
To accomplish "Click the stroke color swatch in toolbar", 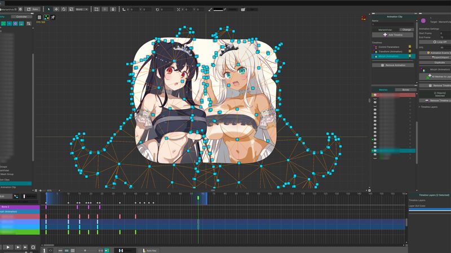I will click(218, 10).
